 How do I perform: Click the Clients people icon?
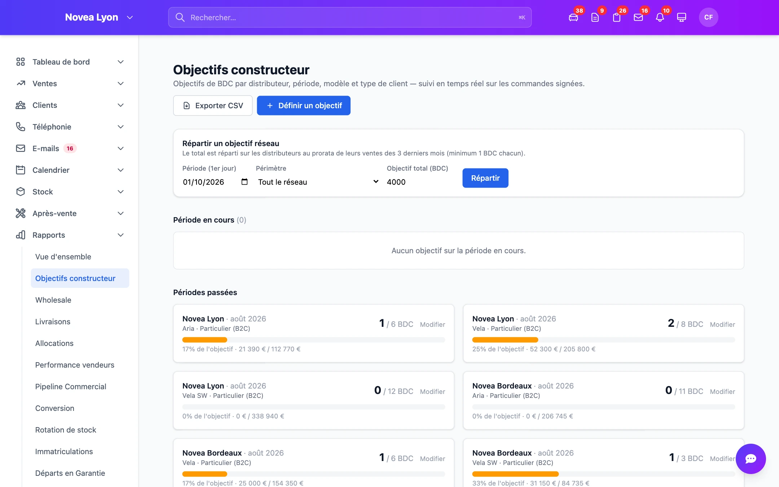[21, 105]
